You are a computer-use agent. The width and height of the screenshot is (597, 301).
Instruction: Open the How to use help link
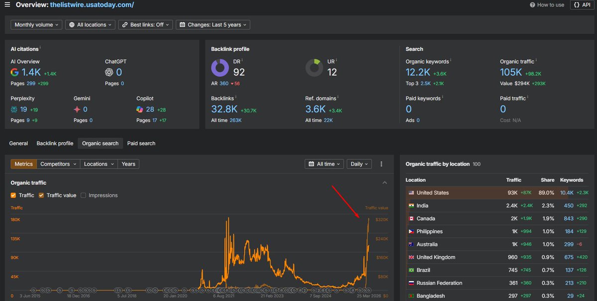pyautogui.click(x=547, y=4)
